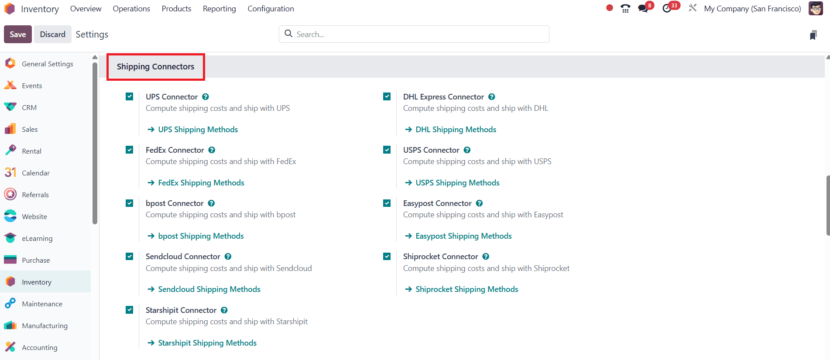This screenshot has height=360, width=830.
Task: Open Website settings in the sidebar
Action: [x=45, y=216]
